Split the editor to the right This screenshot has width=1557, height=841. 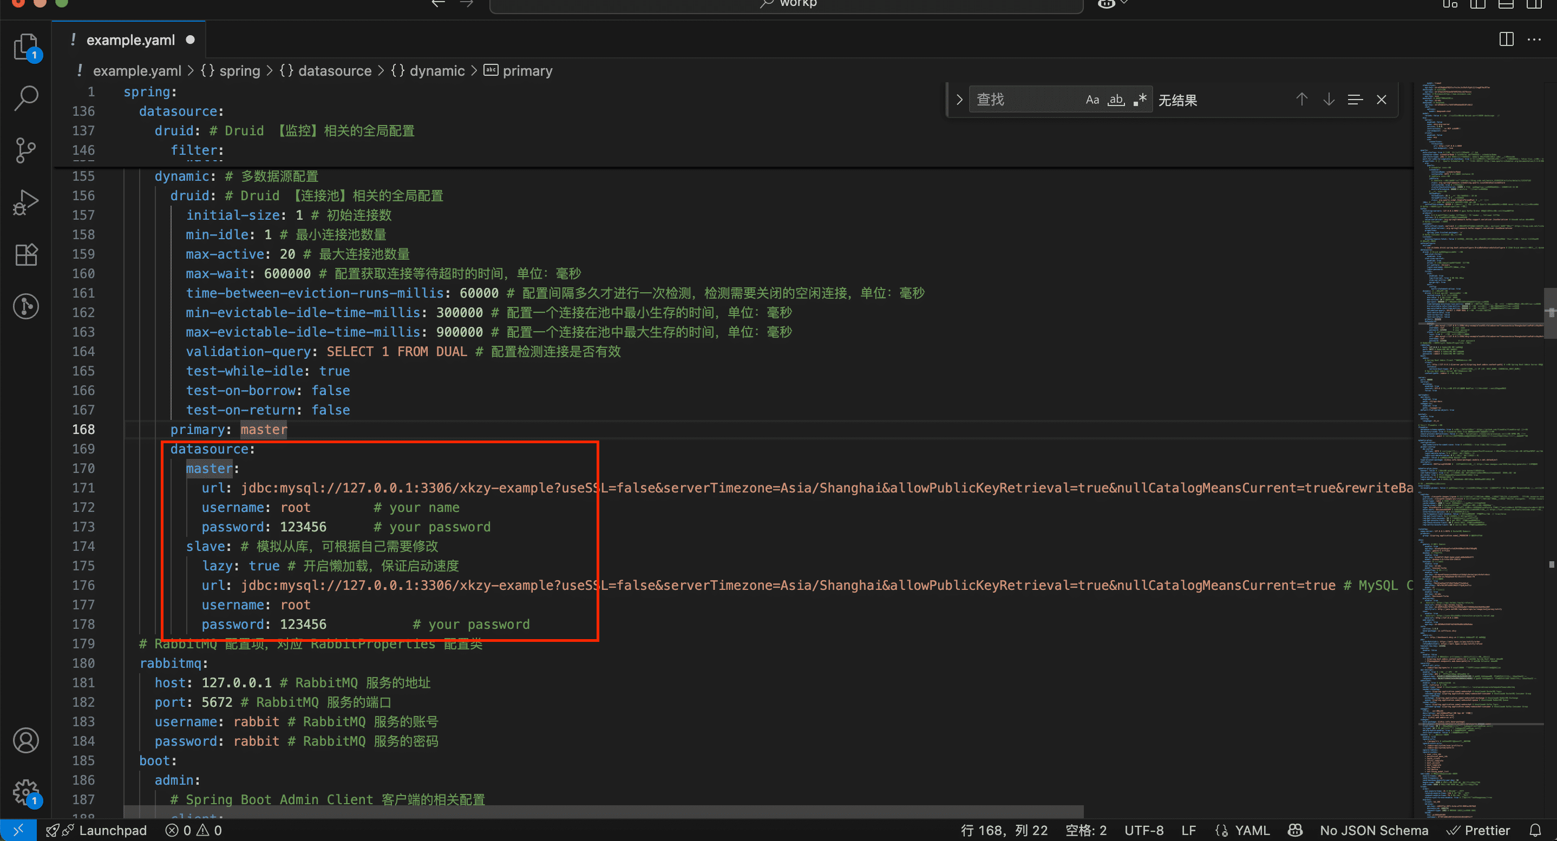(x=1506, y=40)
